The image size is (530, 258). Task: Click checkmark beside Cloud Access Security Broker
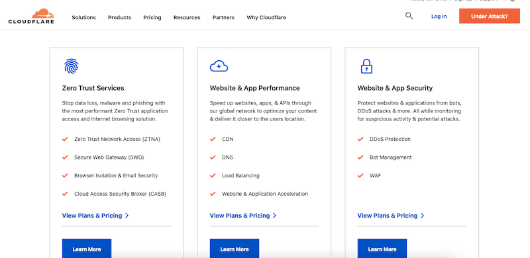[x=65, y=193]
